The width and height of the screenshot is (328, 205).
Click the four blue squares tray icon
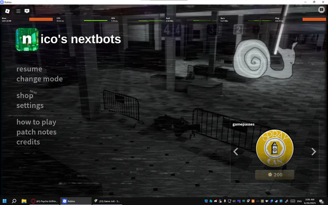pos(281,201)
